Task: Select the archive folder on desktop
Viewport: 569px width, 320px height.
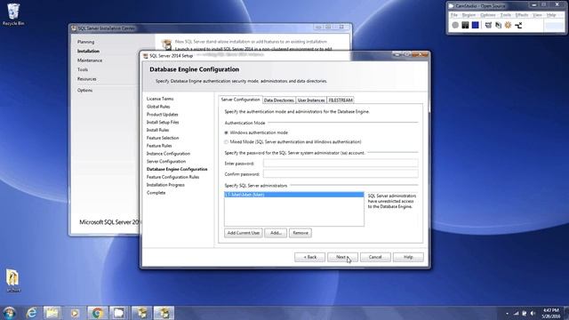Action: pos(13,281)
